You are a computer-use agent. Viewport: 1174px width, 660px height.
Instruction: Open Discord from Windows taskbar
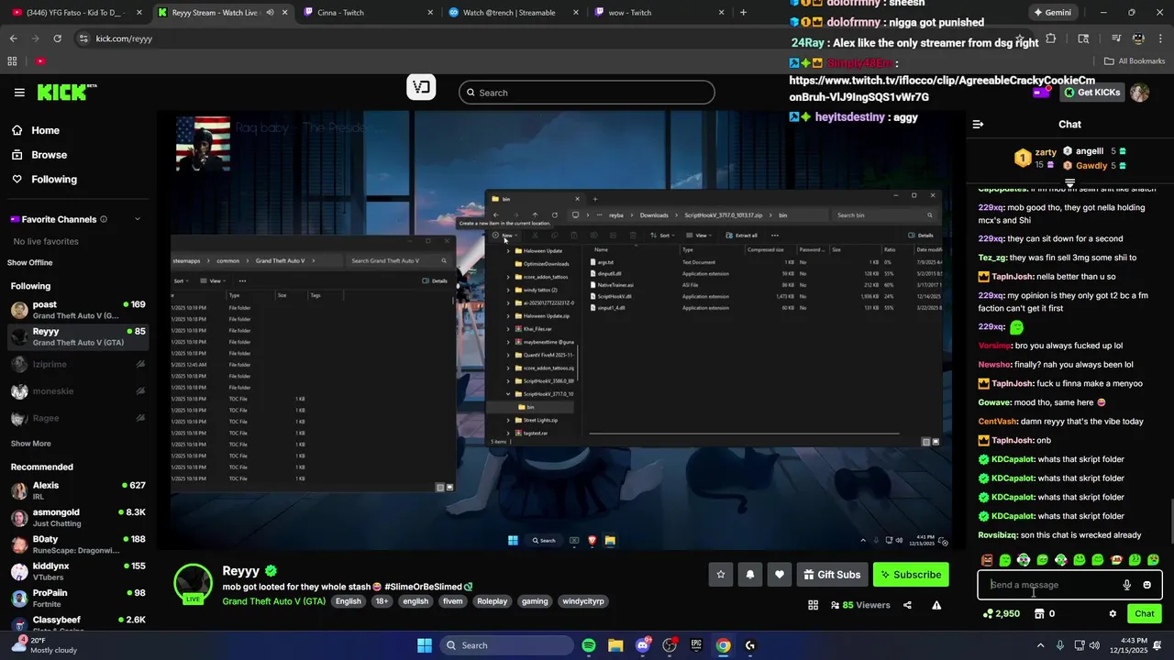click(643, 645)
